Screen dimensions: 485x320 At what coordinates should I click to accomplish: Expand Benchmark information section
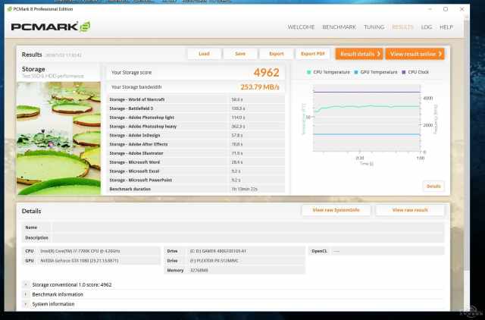26,294
